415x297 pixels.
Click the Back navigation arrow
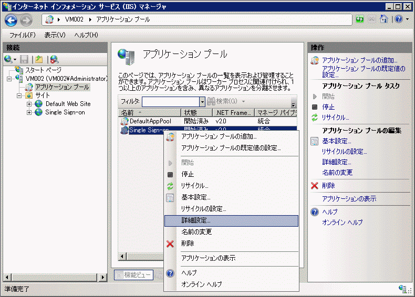(11, 20)
